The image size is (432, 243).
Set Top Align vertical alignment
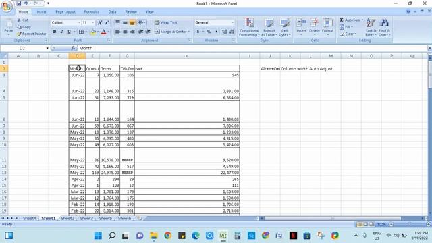tap(117, 22)
